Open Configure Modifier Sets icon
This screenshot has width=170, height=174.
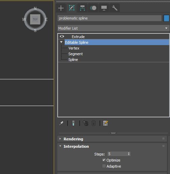coord(105,123)
